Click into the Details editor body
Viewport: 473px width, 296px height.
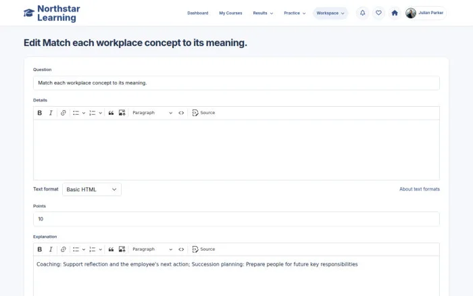[236, 150]
